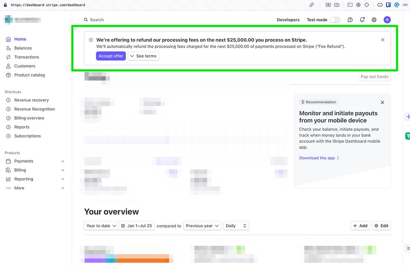Expand the Payments product section
The image size is (410, 267).
click(63, 161)
